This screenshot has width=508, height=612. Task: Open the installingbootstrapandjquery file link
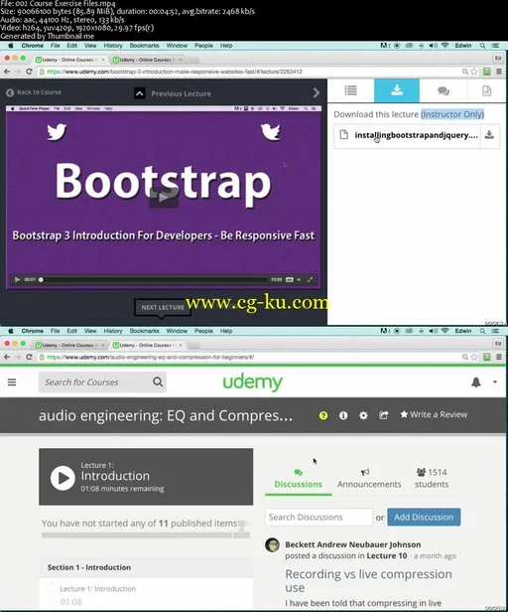[x=416, y=135]
